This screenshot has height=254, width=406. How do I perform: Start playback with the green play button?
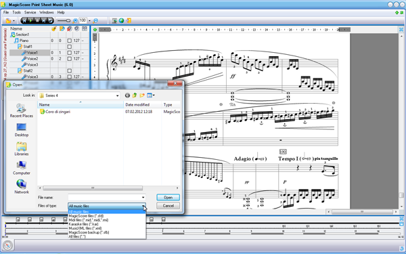(x=31, y=20)
